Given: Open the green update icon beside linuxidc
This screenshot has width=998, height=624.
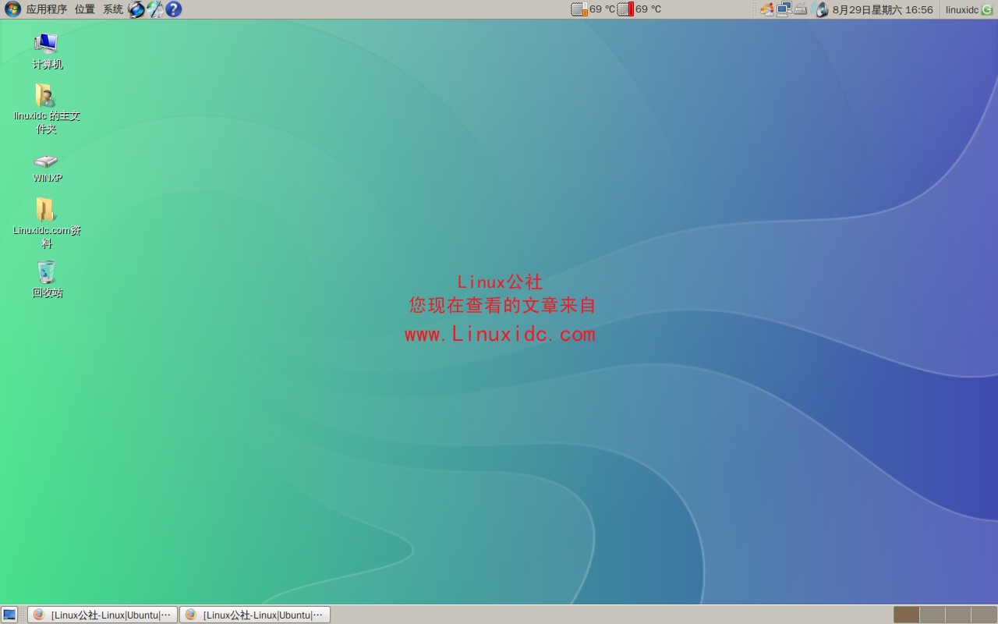Looking at the screenshot, I should point(987,9).
